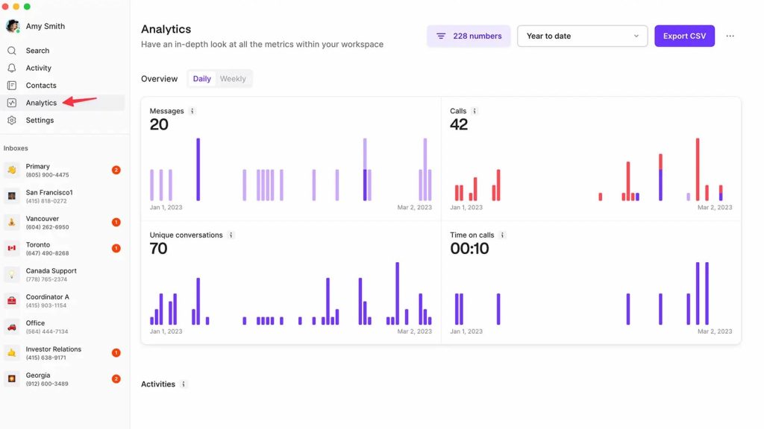Select the San Francisco1 inbox
The image size is (764, 429).
tap(50, 196)
